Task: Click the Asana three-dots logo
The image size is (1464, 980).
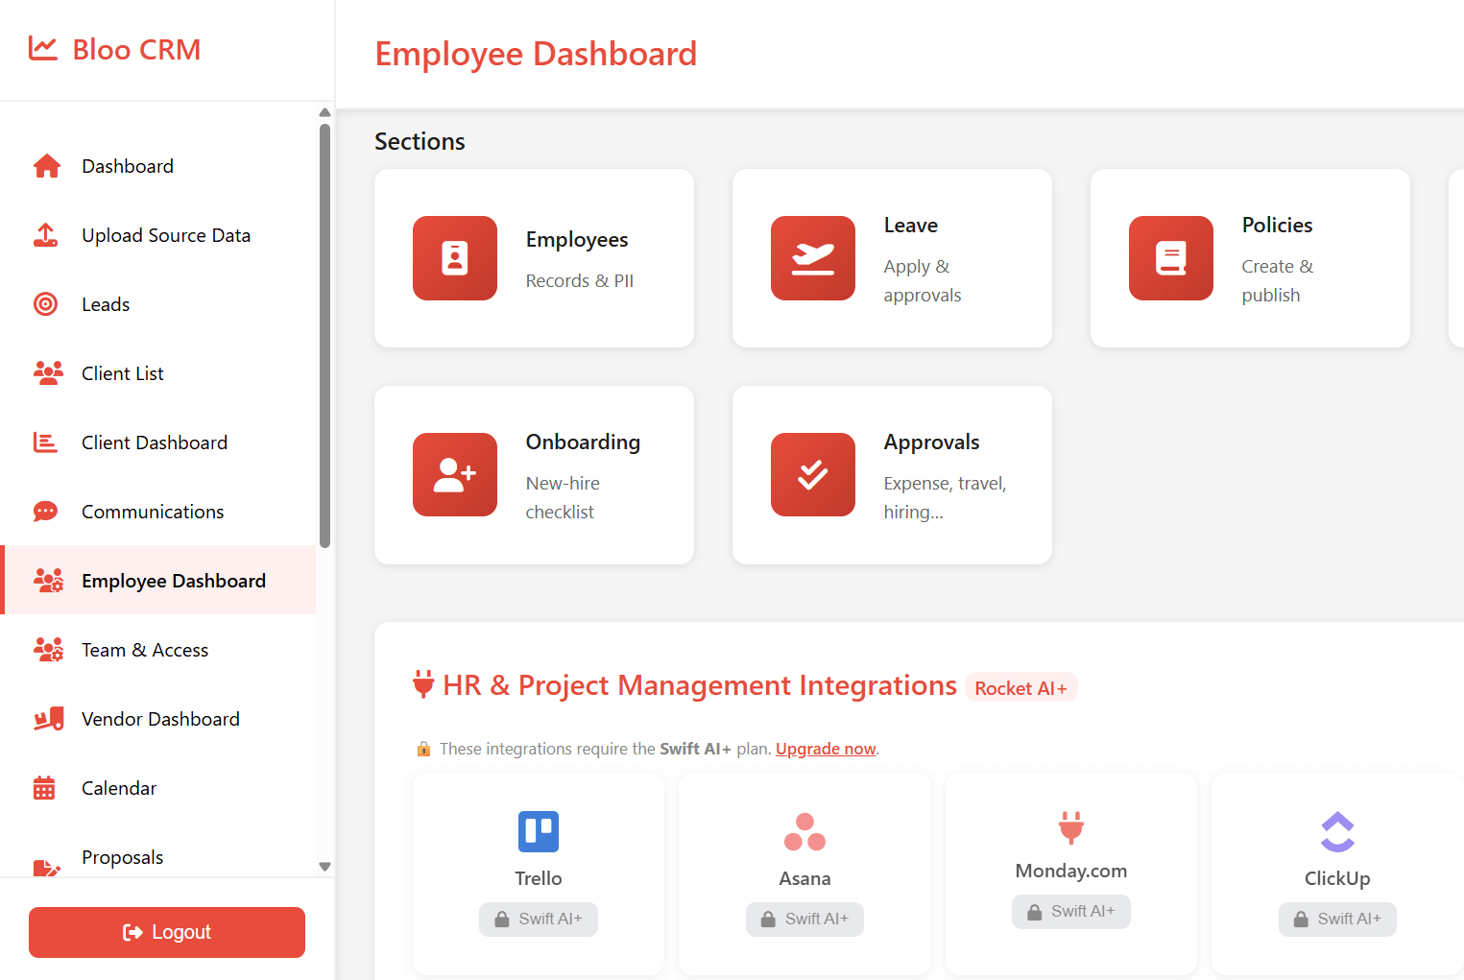Action: [804, 832]
